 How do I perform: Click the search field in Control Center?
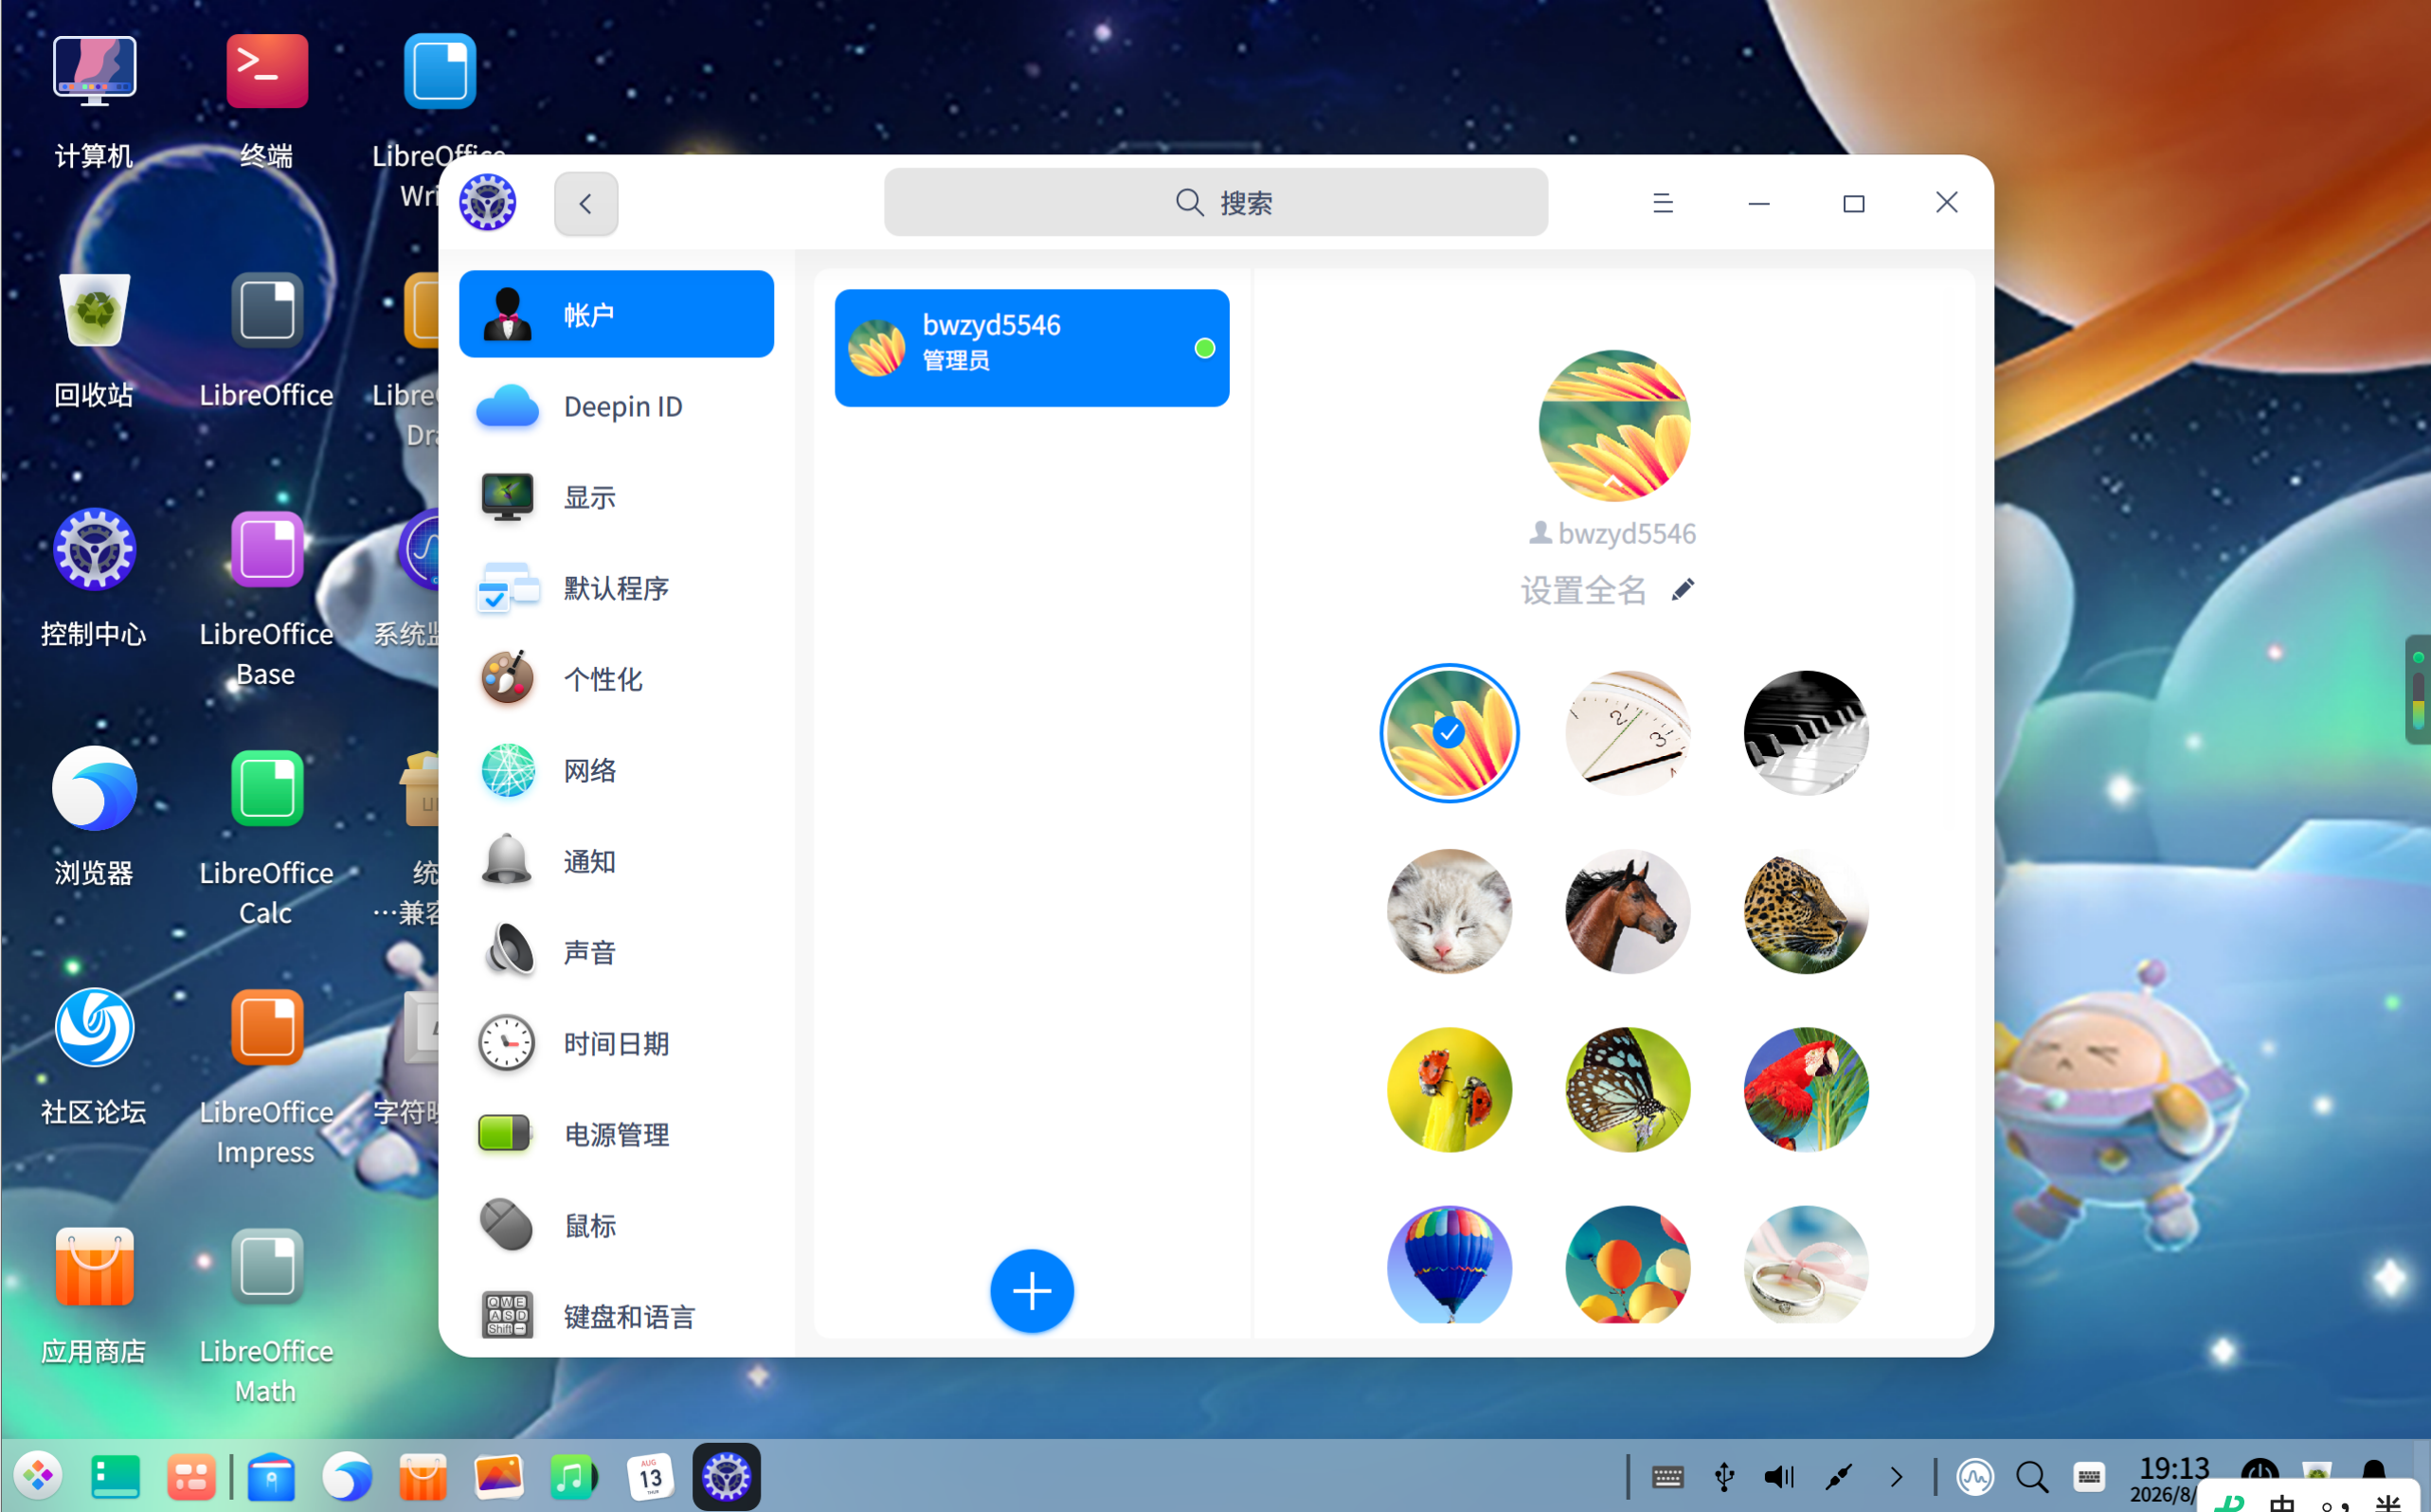(1216, 202)
